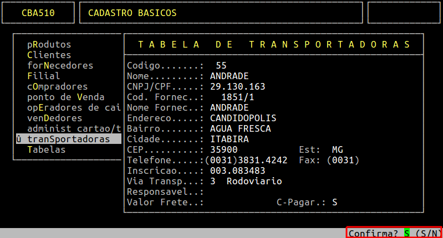The width and height of the screenshot is (443, 238).
Task: Open opEradores de cai menu entry
Action: pos(73,107)
